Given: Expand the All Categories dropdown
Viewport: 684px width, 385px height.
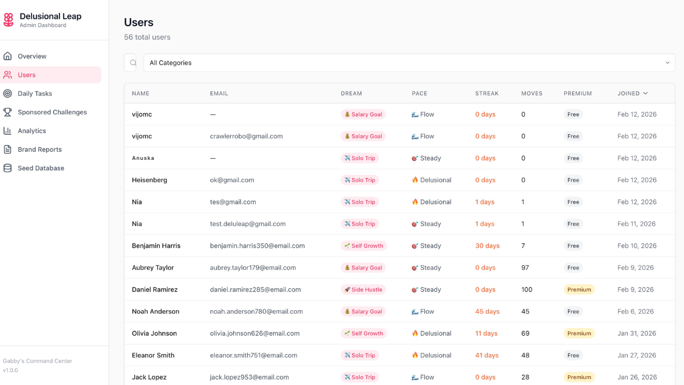Looking at the screenshot, I should pyautogui.click(x=409, y=63).
